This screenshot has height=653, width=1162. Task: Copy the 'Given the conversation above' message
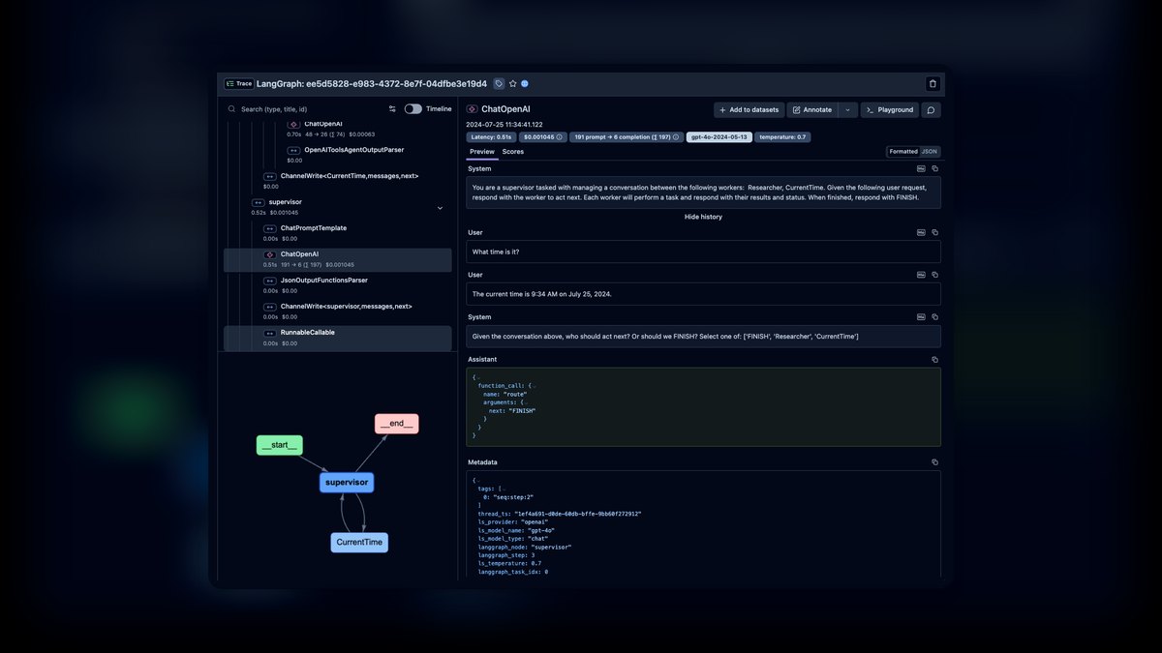point(934,316)
